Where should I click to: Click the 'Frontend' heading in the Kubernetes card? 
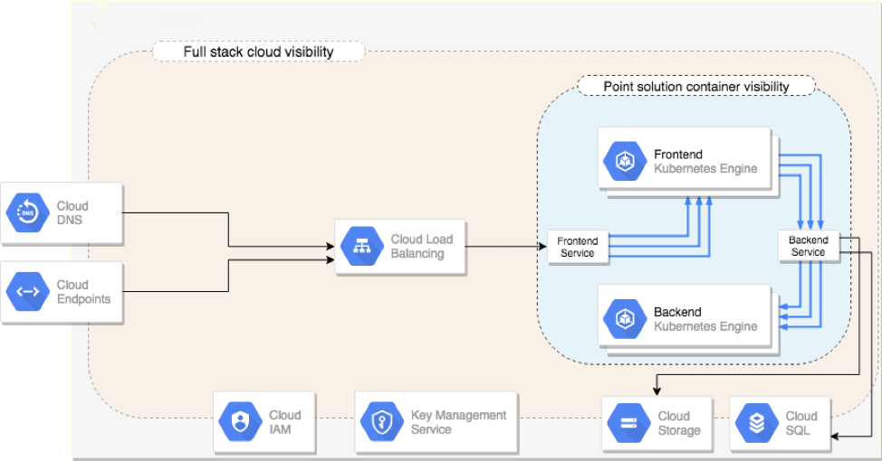pyautogui.click(x=678, y=155)
